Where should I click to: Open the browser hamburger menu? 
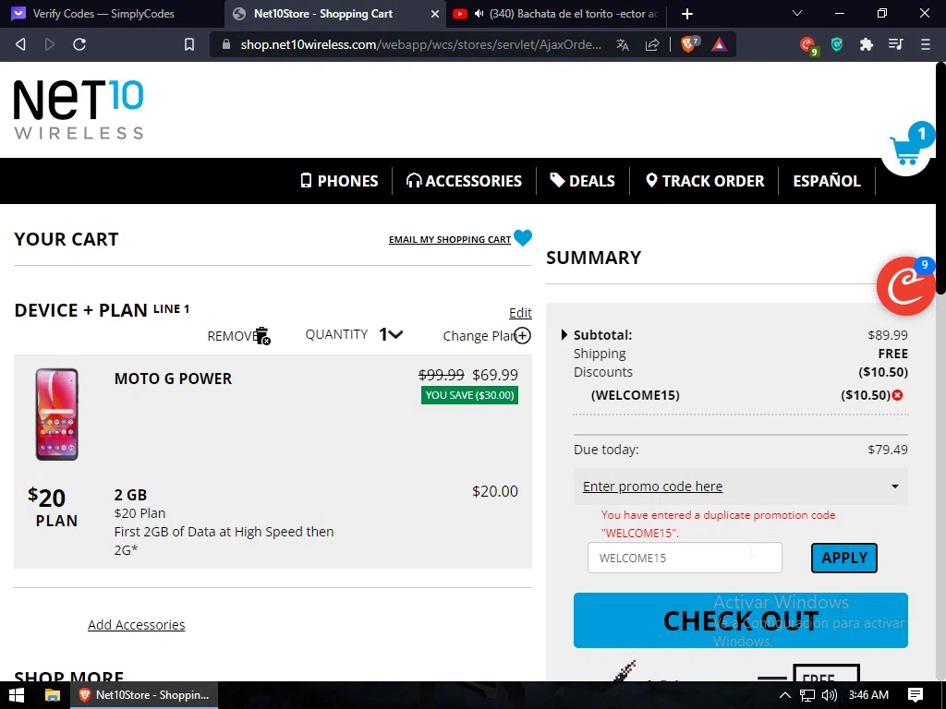[925, 44]
